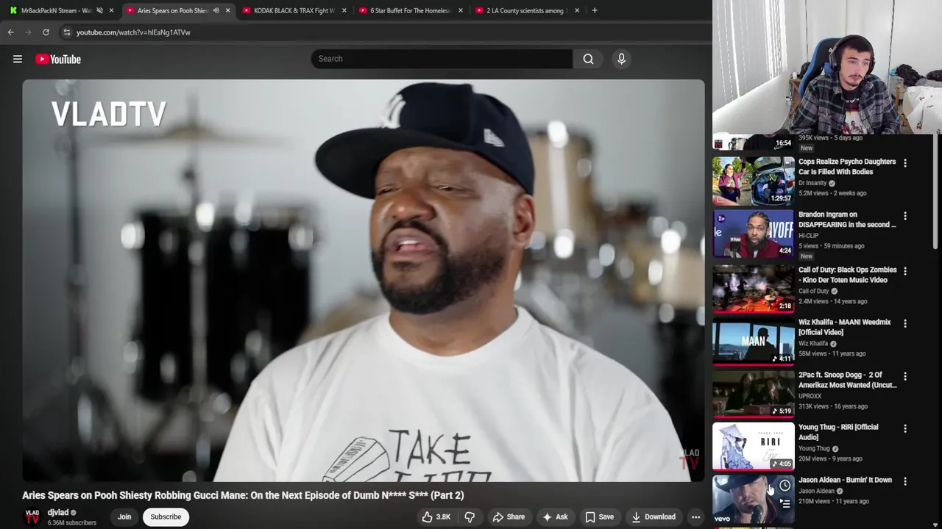Open options menu for Call of Duty video
This screenshot has width=942, height=529.
[905, 271]
